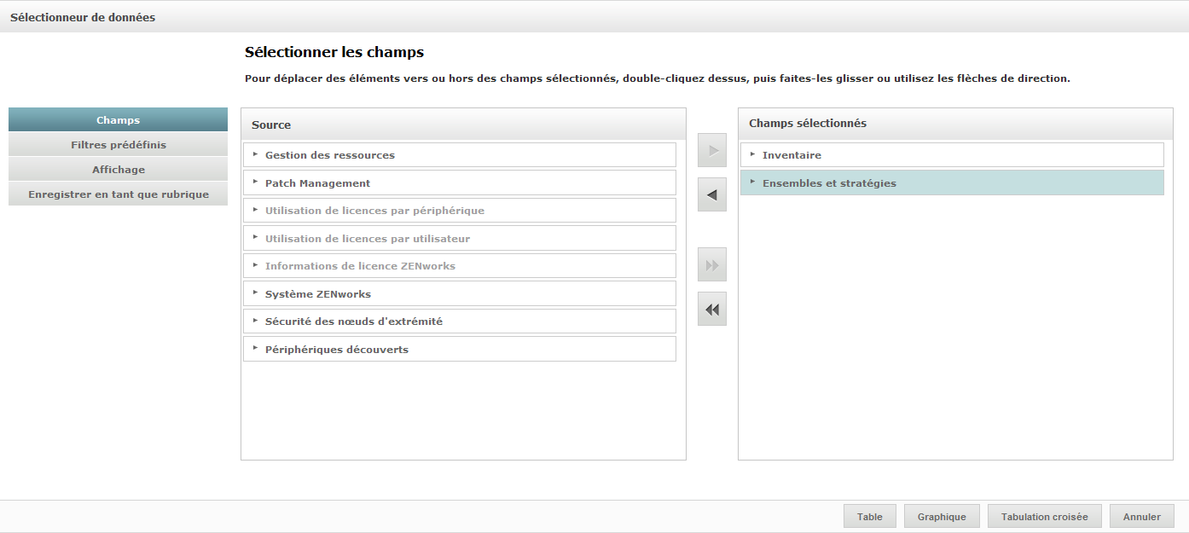The image size is (1189, 533).
Task: Choose the Tabulation croisée button
Action: coord(1044,517)
